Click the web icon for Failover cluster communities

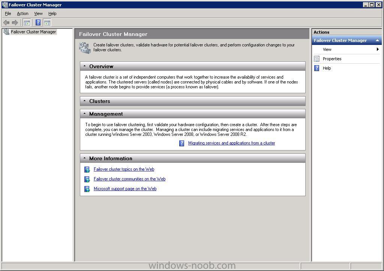[x=87, y=179]
